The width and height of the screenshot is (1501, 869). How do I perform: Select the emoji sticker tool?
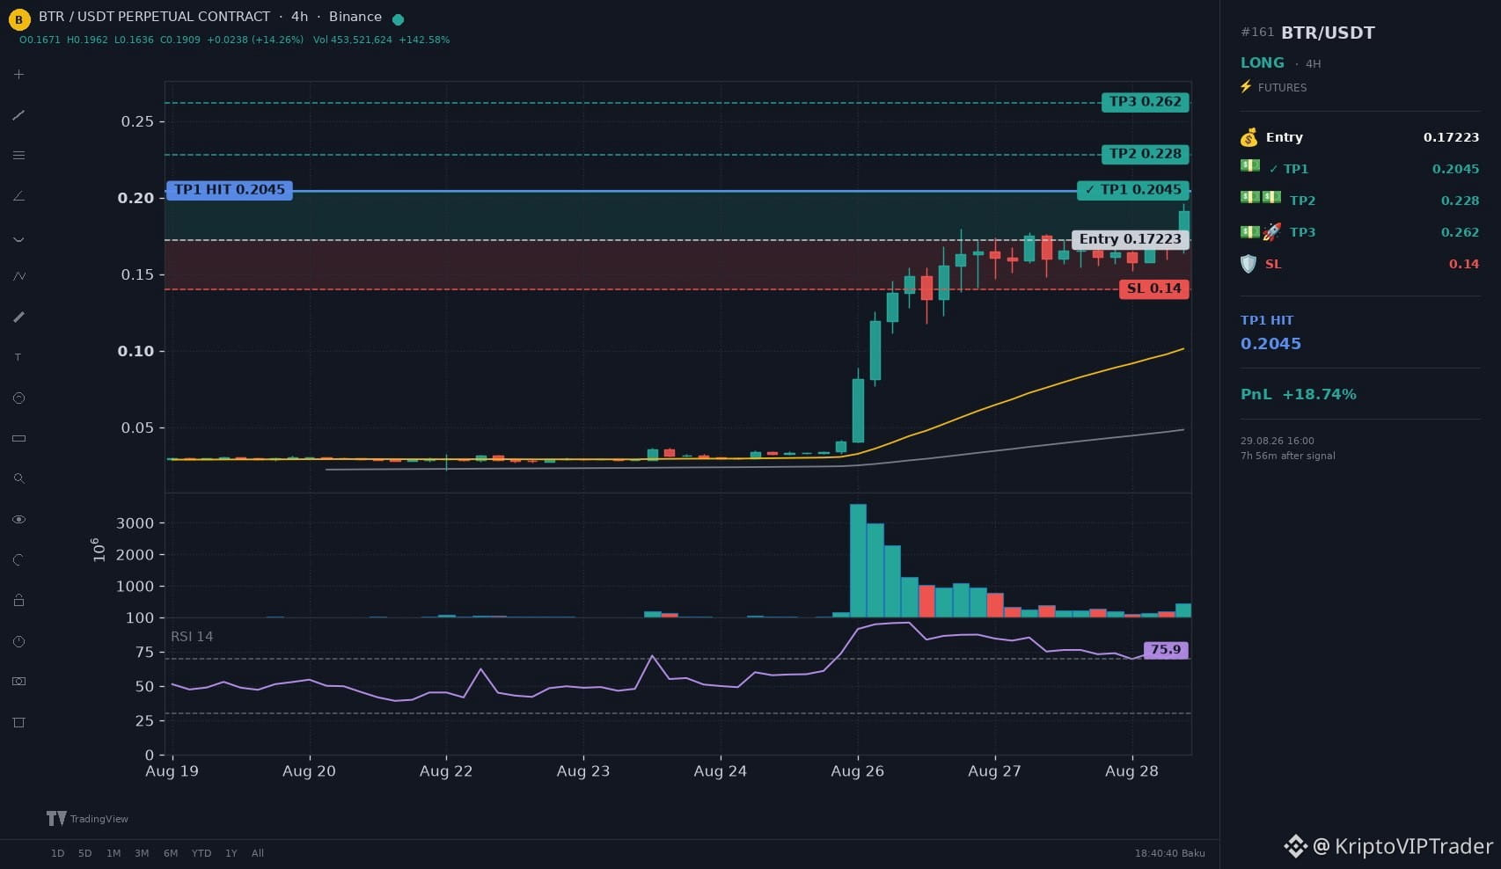[18, 398]
